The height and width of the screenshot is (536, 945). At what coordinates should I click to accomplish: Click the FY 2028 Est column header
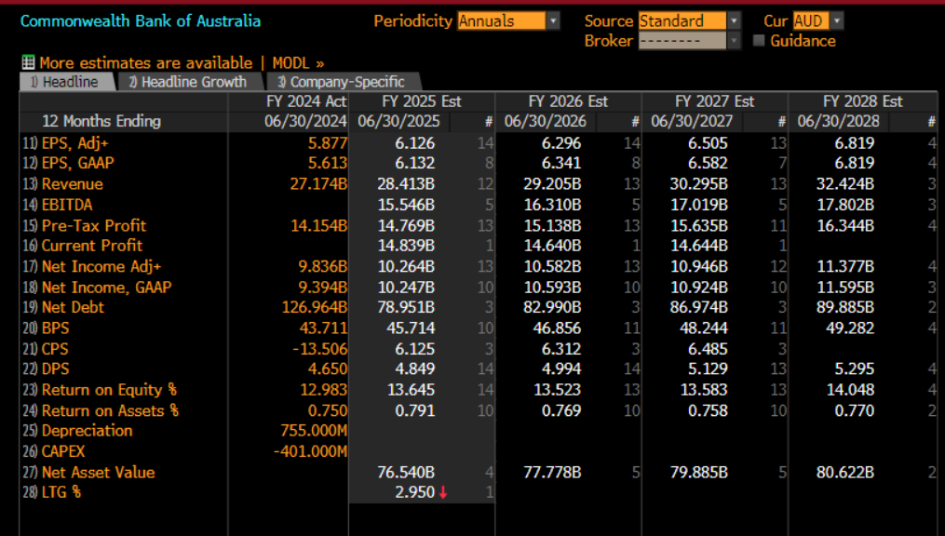(863, 101)
